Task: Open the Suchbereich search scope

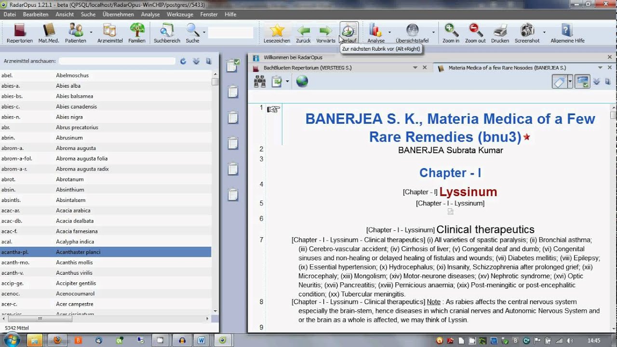Action: 167,33
